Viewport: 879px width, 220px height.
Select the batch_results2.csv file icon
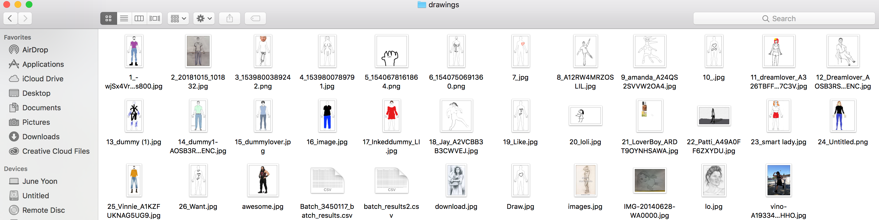point(391,180)
